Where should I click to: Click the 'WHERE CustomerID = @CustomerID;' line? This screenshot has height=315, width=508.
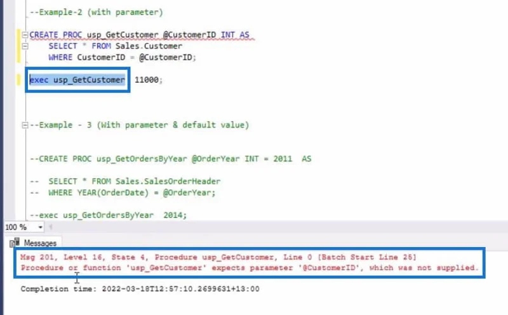coord(122,57)
